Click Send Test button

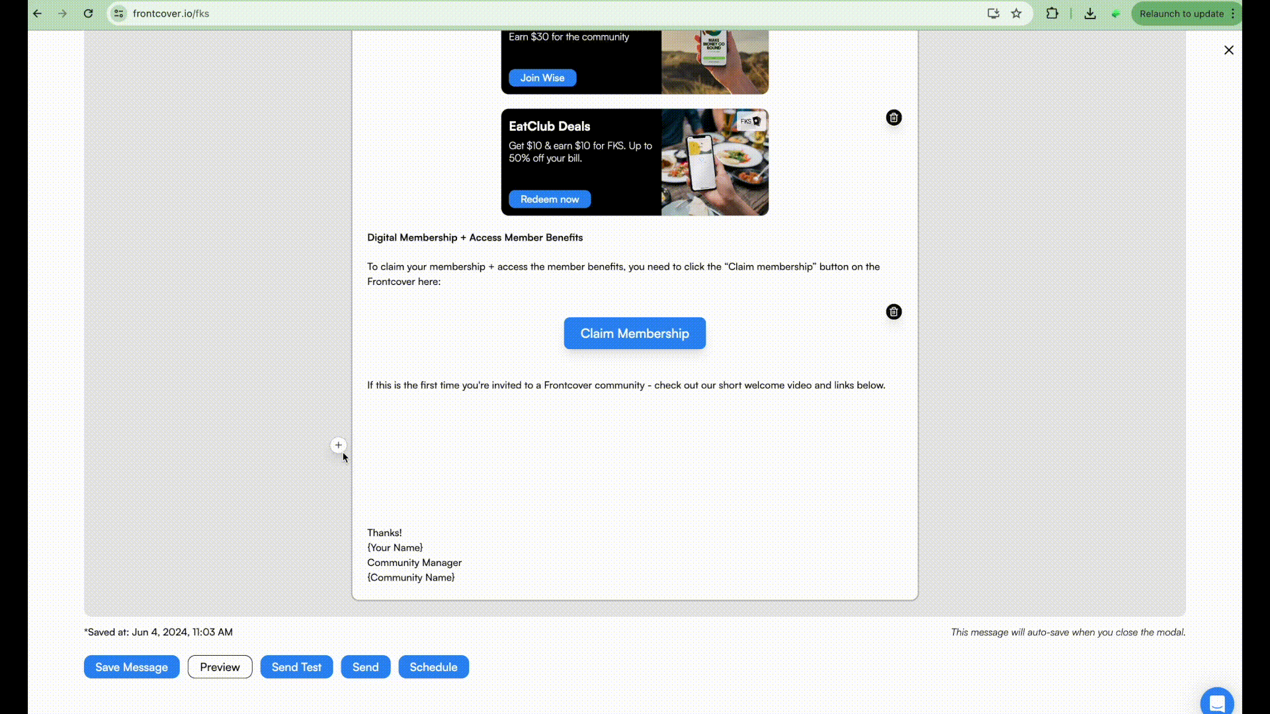tap(296, 667)
